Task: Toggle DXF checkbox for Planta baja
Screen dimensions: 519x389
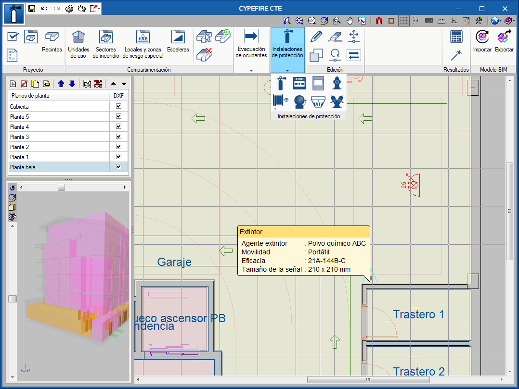Action: click(118, 167)
